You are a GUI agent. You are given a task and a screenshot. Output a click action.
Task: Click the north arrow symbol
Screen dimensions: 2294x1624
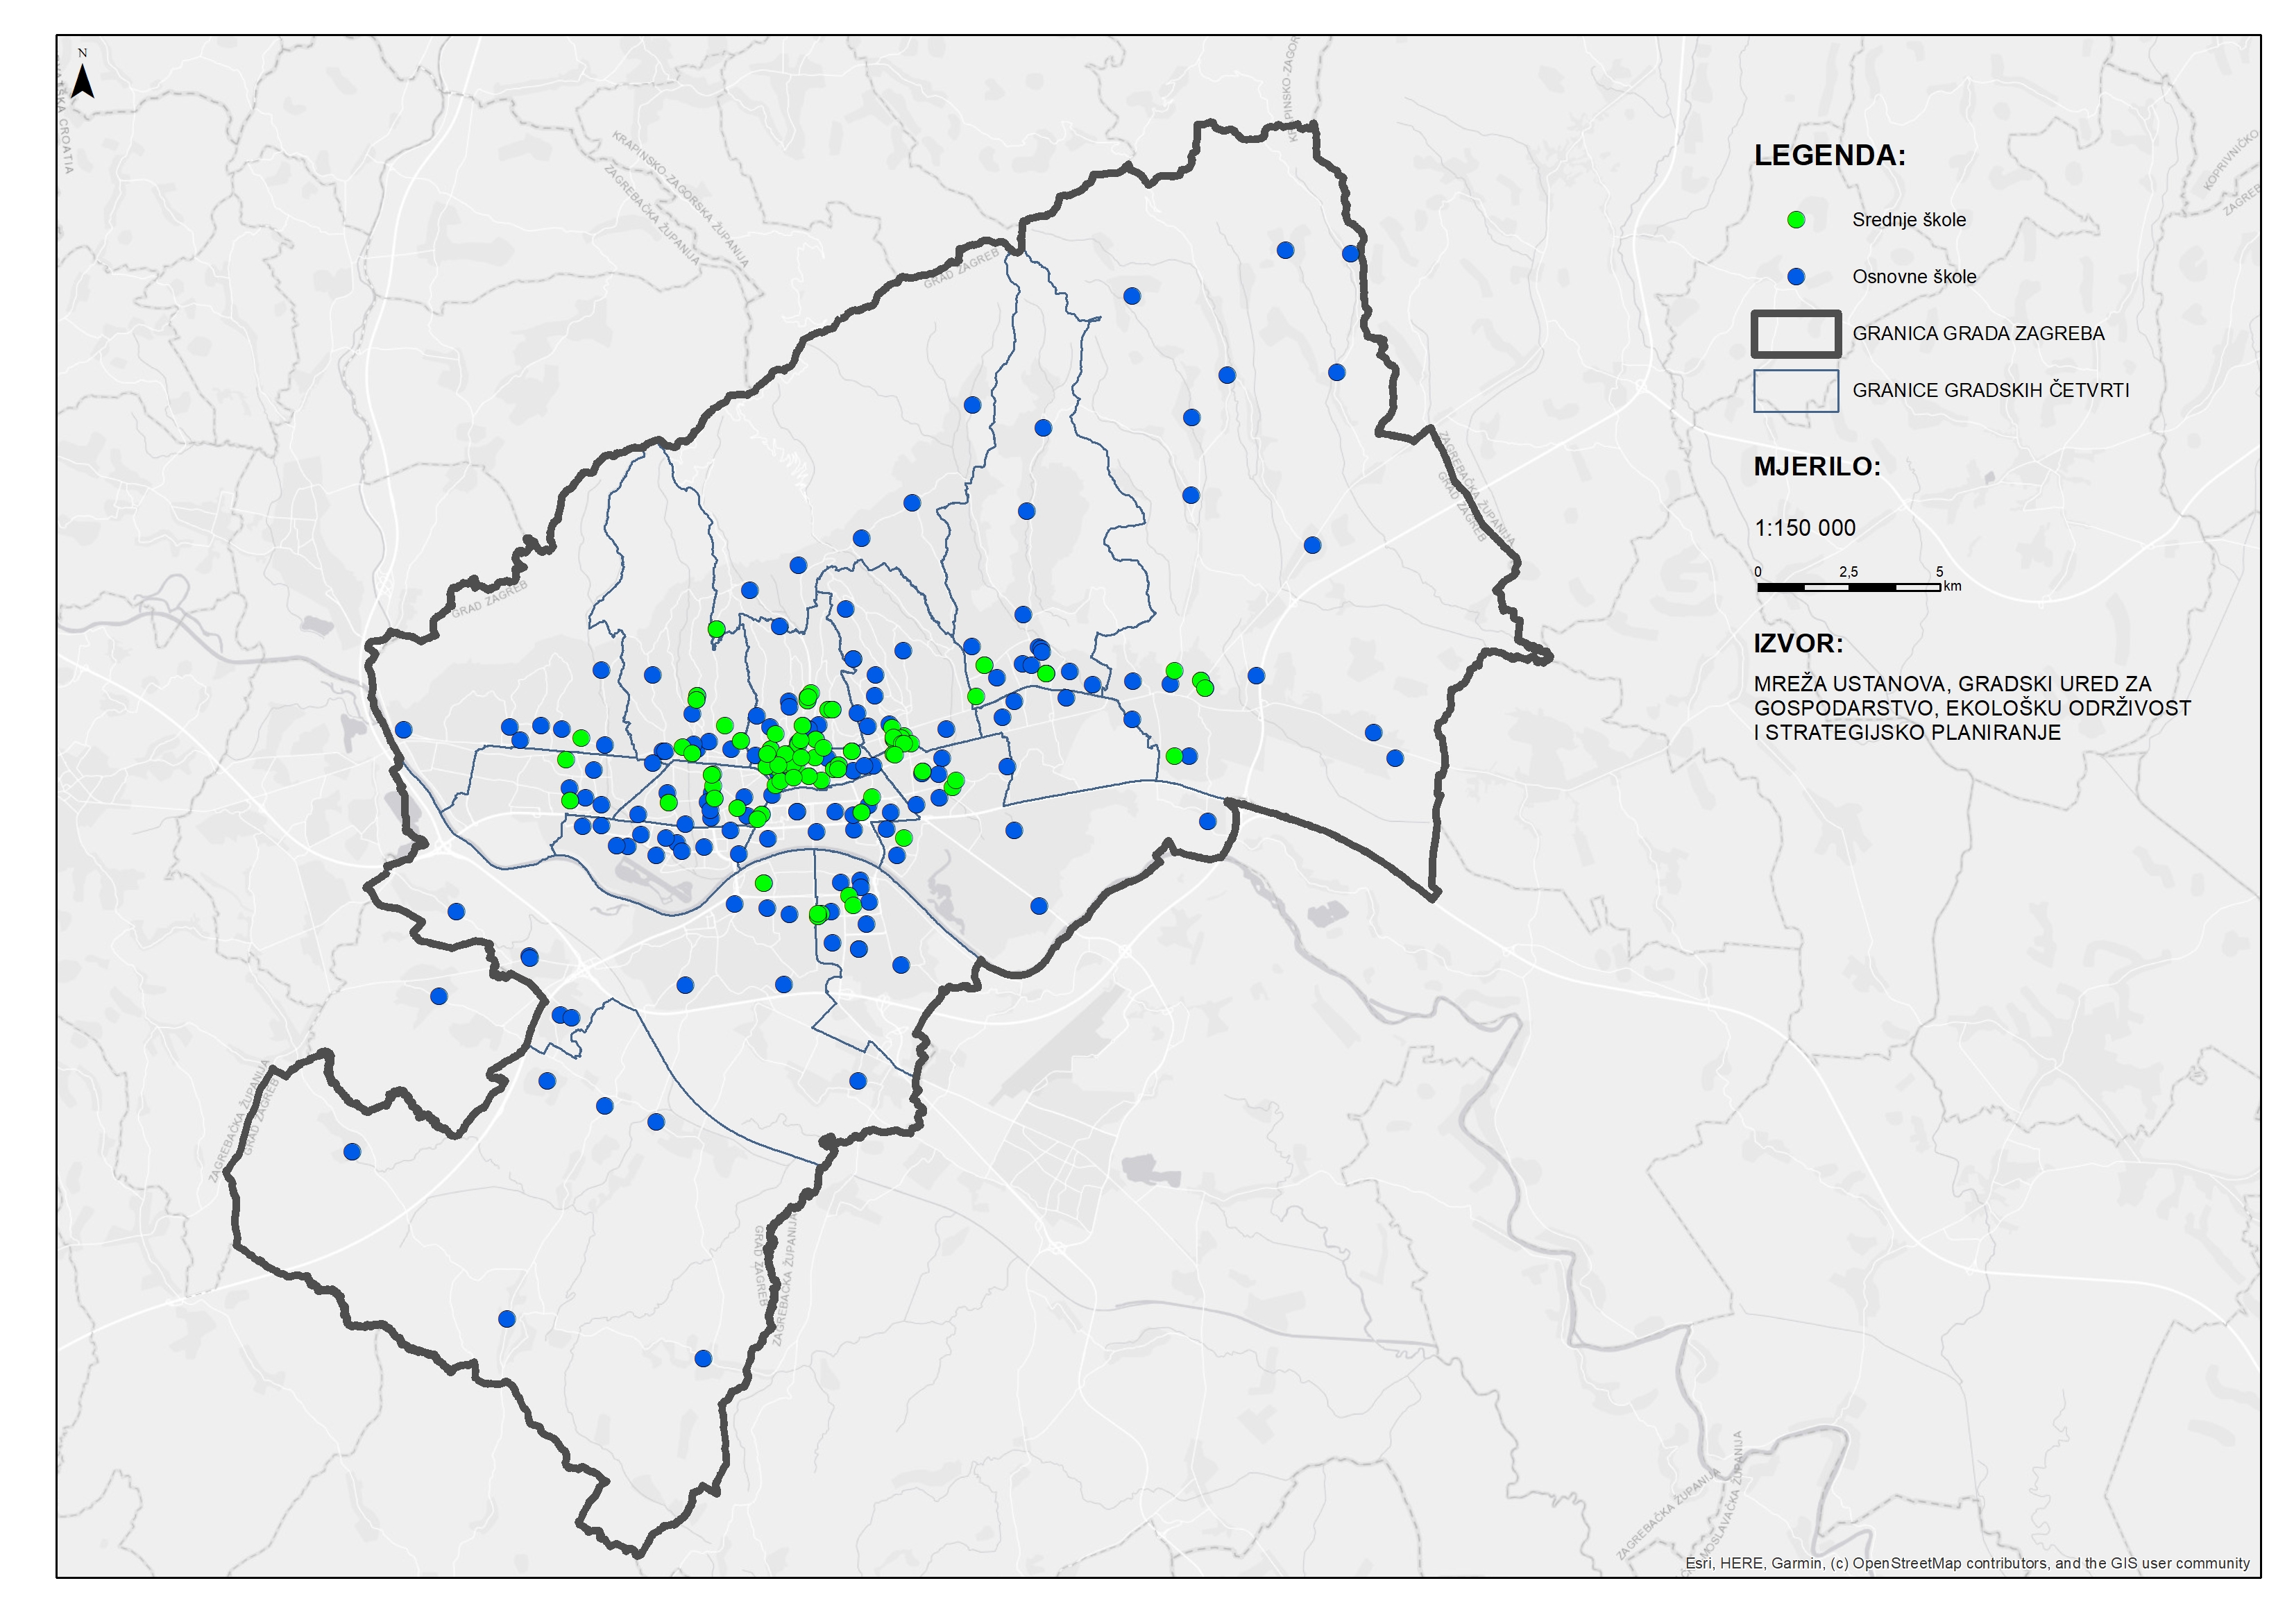pos(84,80)
